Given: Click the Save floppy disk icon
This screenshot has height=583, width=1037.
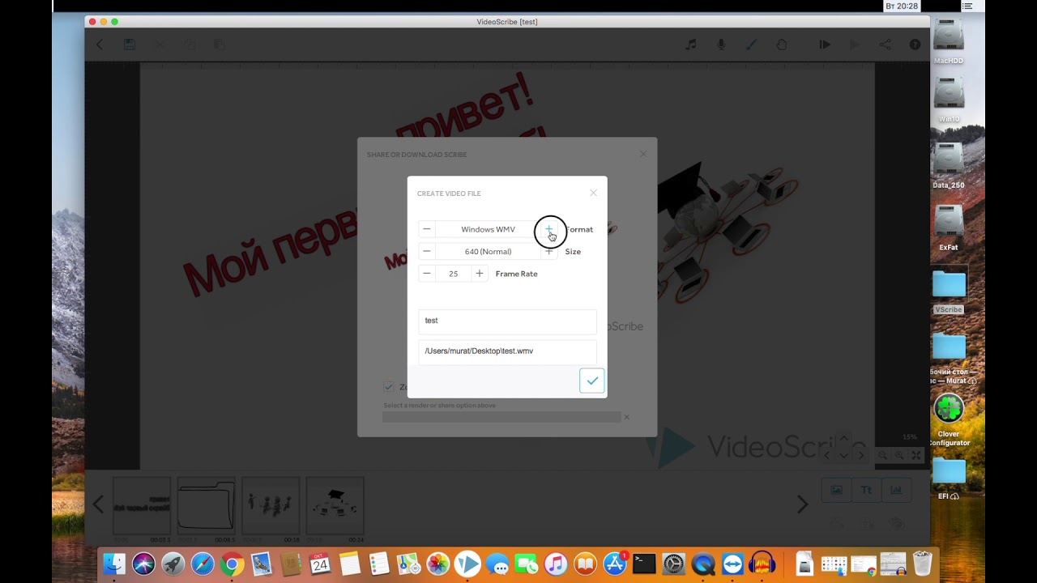Looking at the screenshot, I should click(130, 45).
